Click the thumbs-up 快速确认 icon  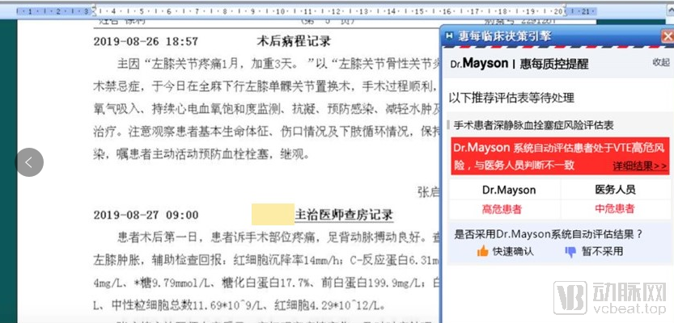click(484, 252)
